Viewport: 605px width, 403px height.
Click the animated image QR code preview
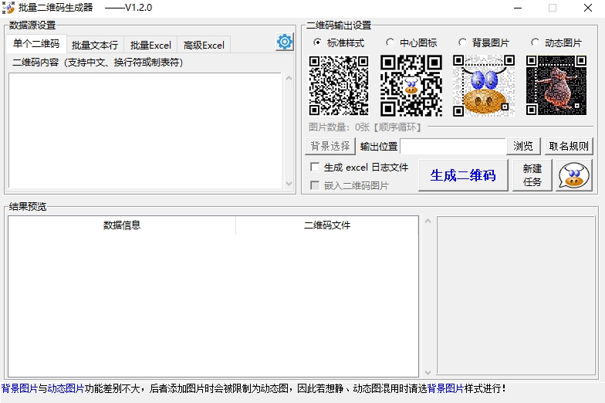[x=556, y=86]
